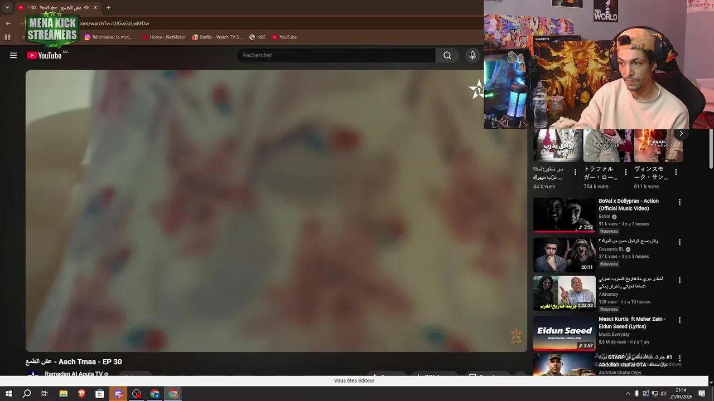This screenshot has height=401, width=714.
Task: Open options for the 754 k vues short
Action: click(x=625, y=172)
